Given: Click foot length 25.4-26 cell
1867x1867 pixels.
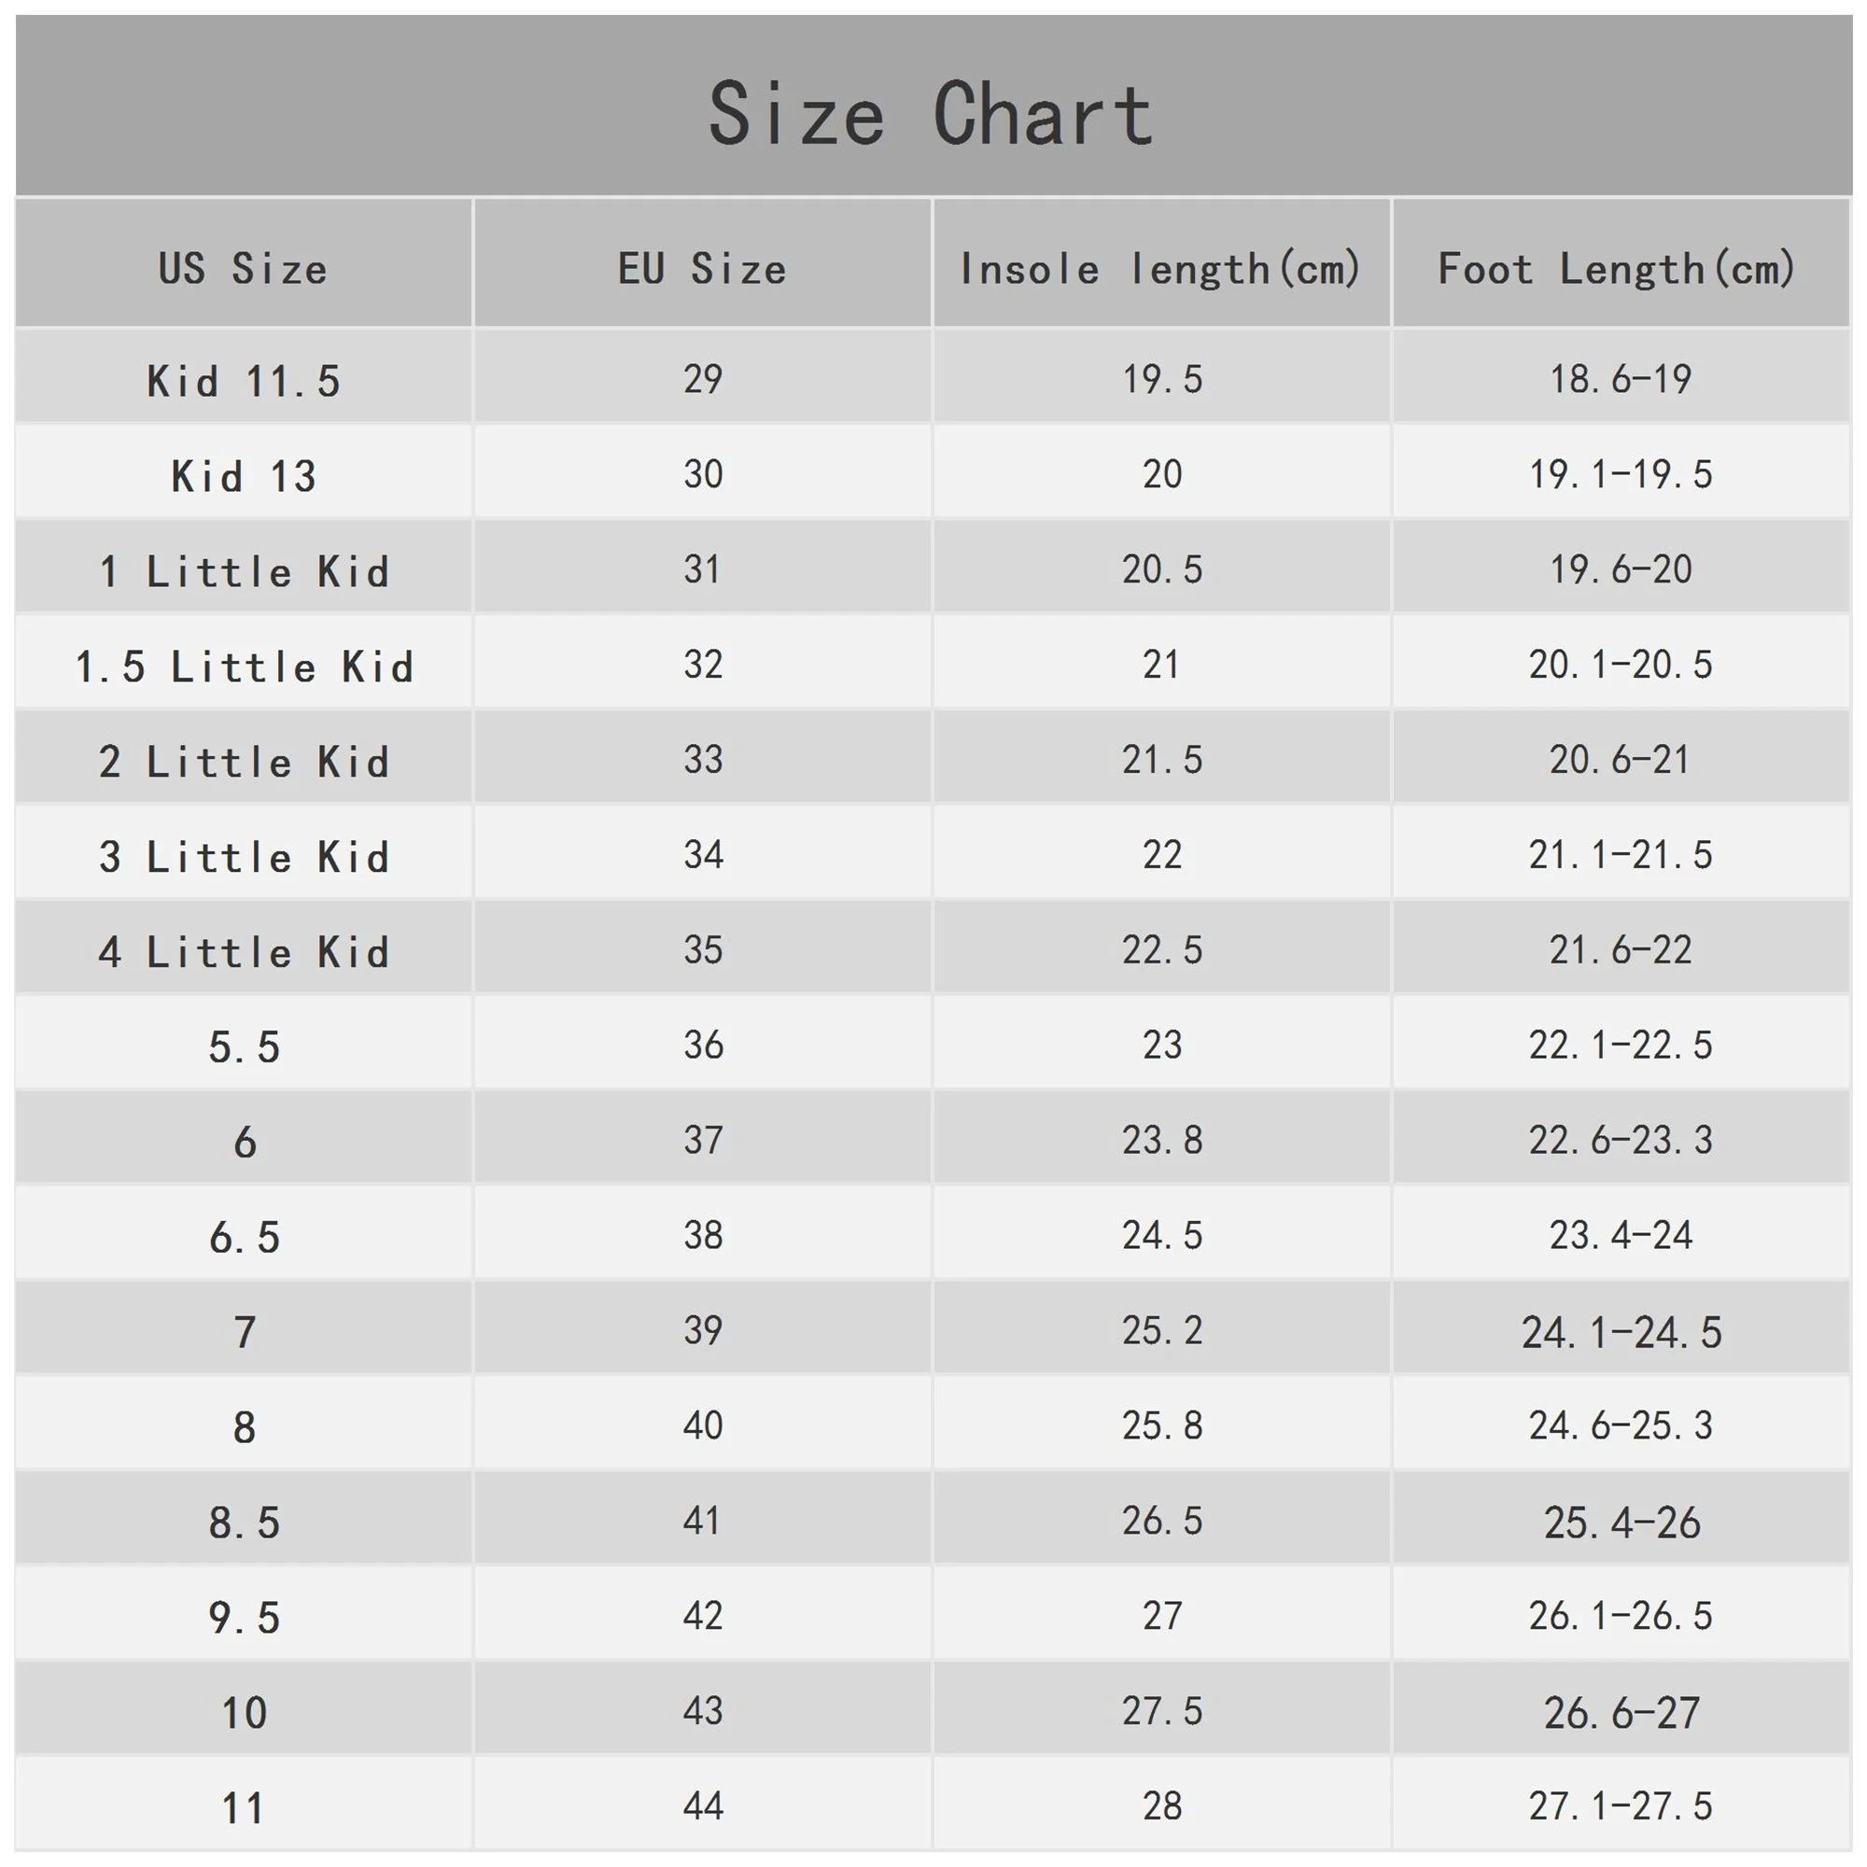Looking at the screenshot, I should pos(1621,1522).
